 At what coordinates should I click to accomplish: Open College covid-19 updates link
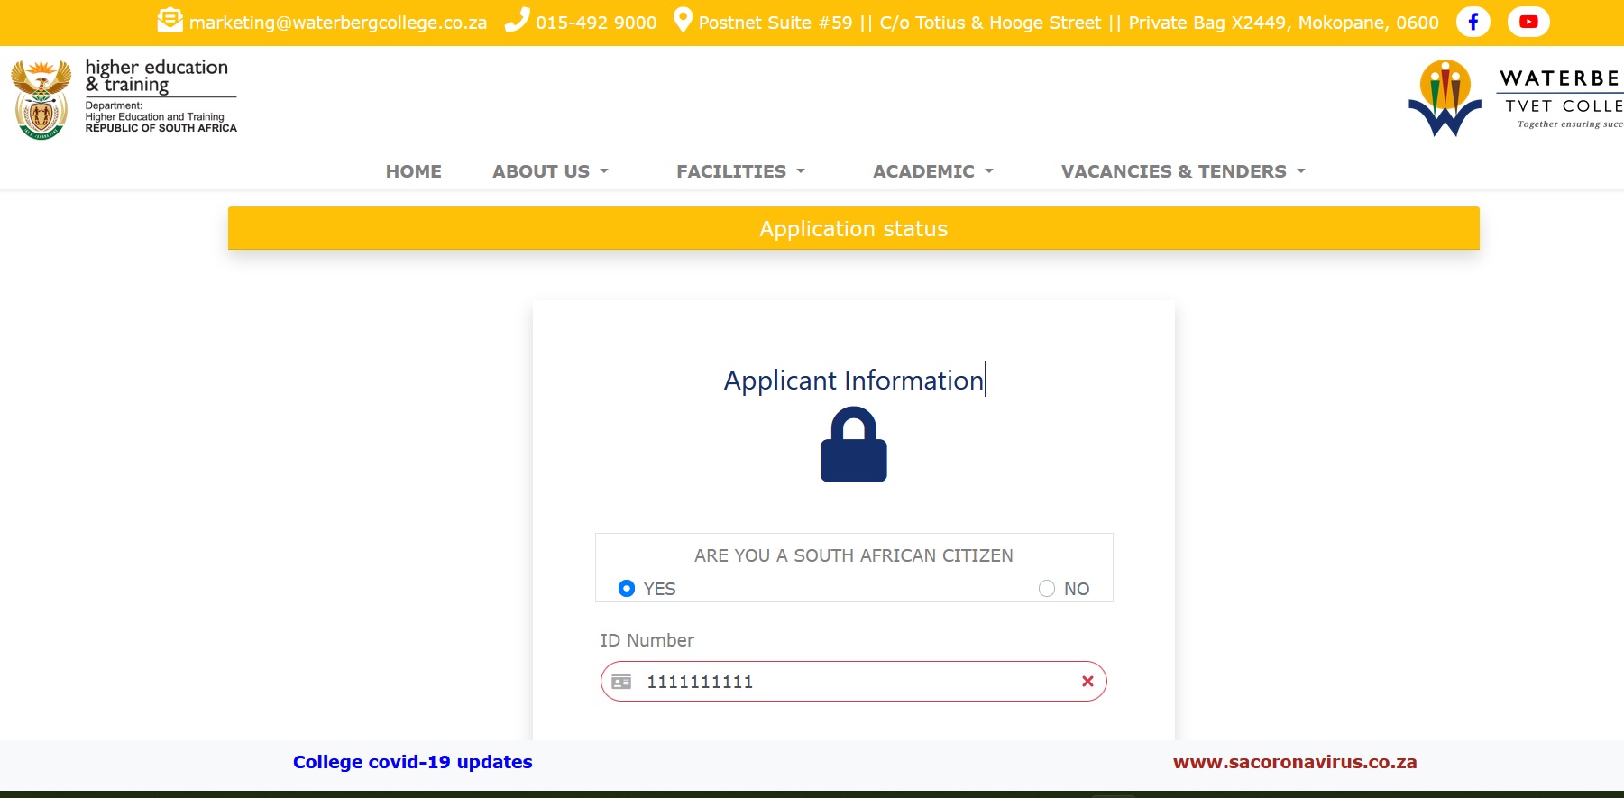click(x=412, y=762)
